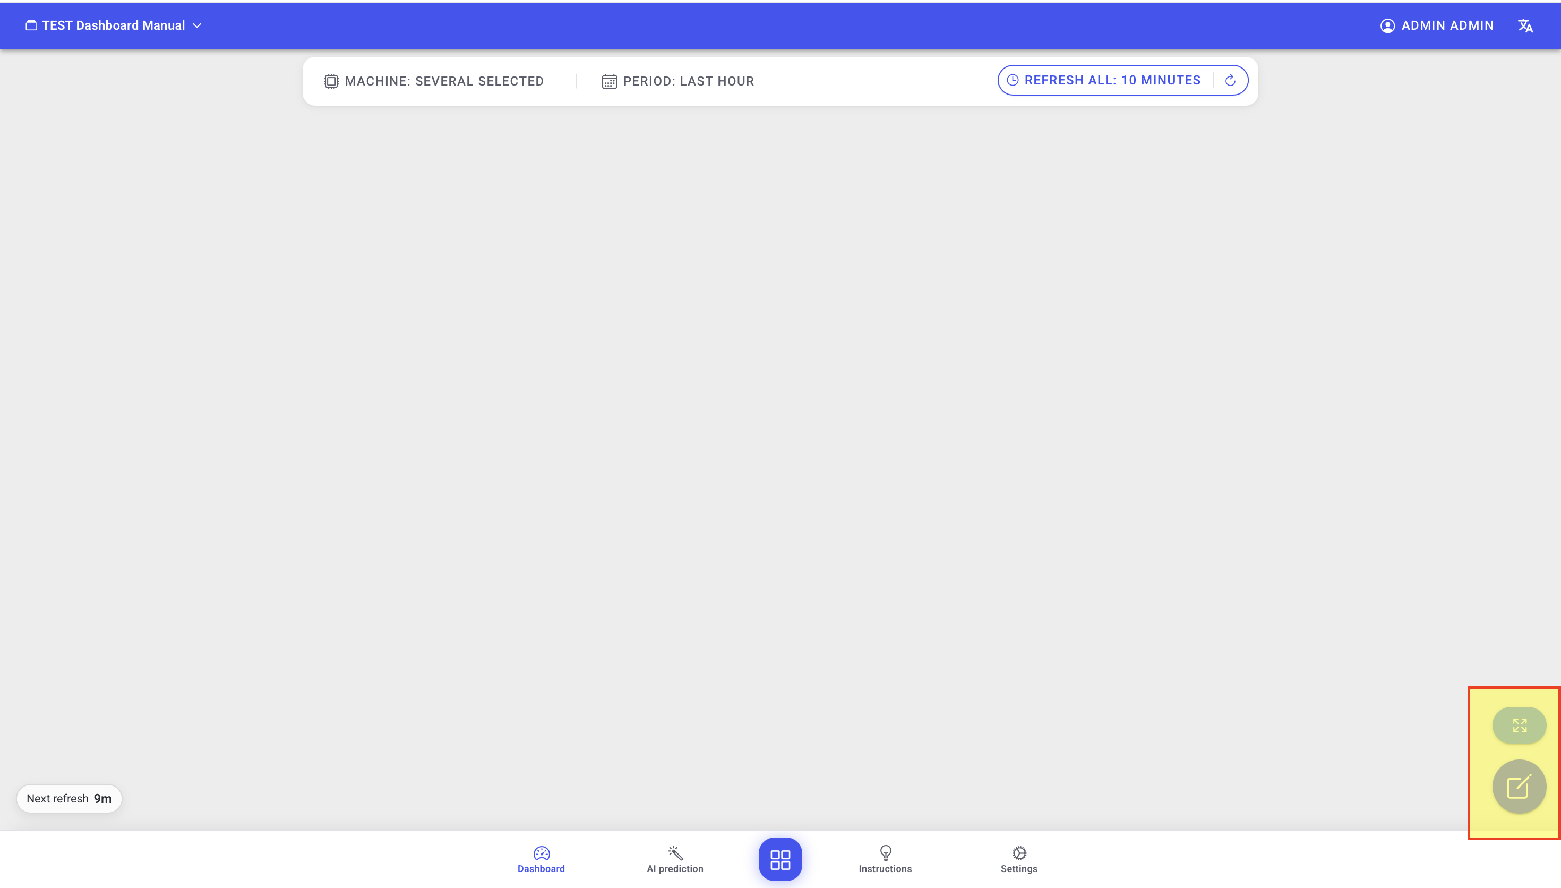Open the Instructions tab
Screen dimensions: 1561x888
pyautogui.click(x=885, y=859)
